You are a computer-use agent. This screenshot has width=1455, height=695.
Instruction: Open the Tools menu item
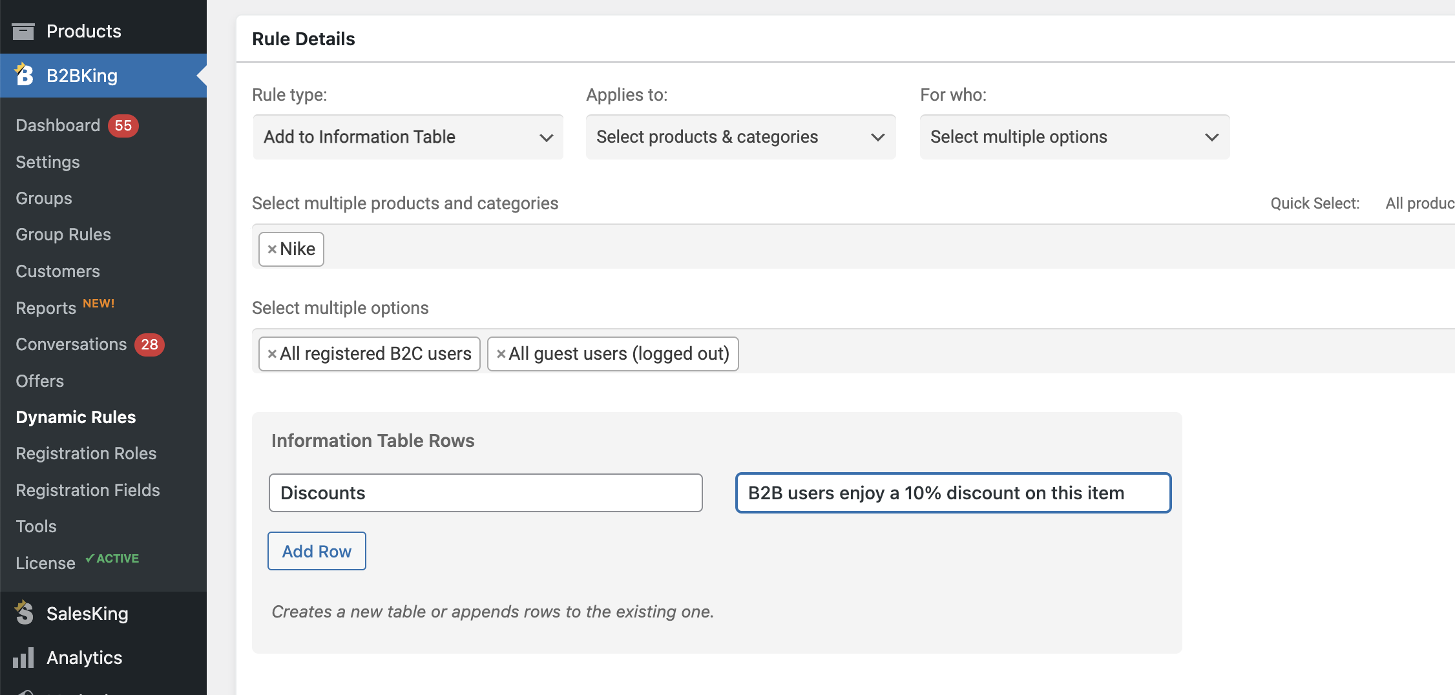tap(36, 526)
